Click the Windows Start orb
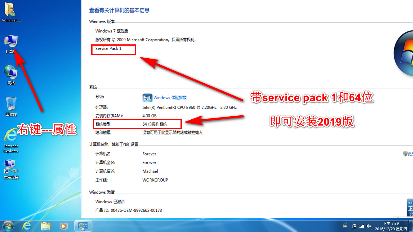This screenshot has width=413, height=232. click(x=8, y=226)
